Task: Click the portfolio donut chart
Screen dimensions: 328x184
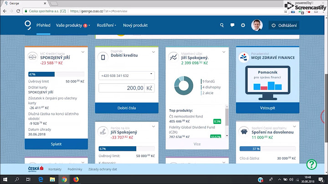Action: [184, 86]
